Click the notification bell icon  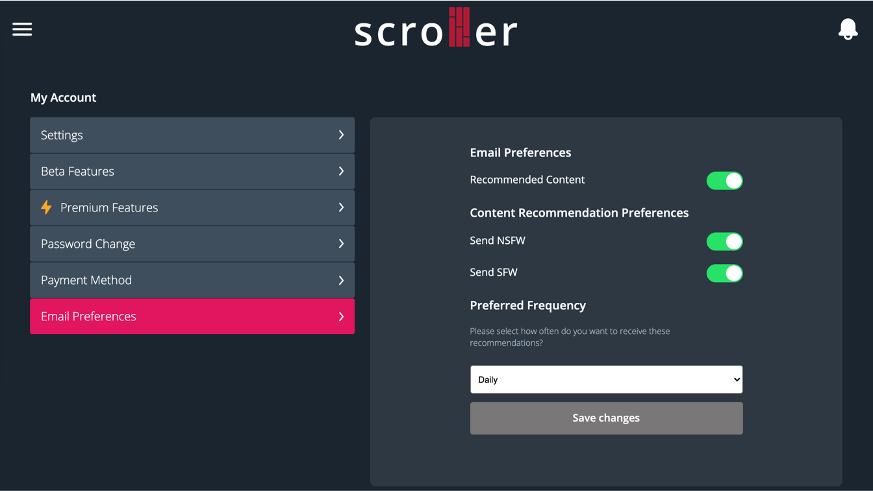[848, 29]
